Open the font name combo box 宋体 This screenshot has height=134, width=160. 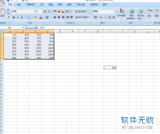pyautogui.click(x=23, y=12)
